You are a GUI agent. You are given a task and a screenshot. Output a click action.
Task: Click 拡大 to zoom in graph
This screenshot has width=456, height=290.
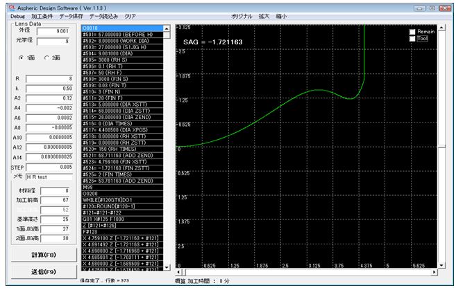[x=264, y=16]
